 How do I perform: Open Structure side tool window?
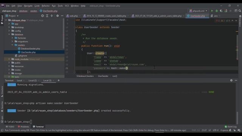tap(2, 91)
